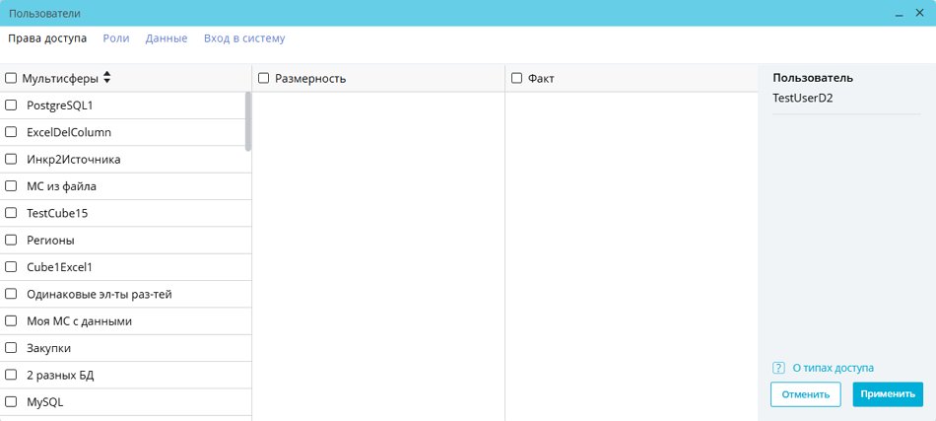Tick the PostgreSQL1 checkbox
Image resolution: width=936 pixels, height=421 pixels.
[x=12, y=105]
